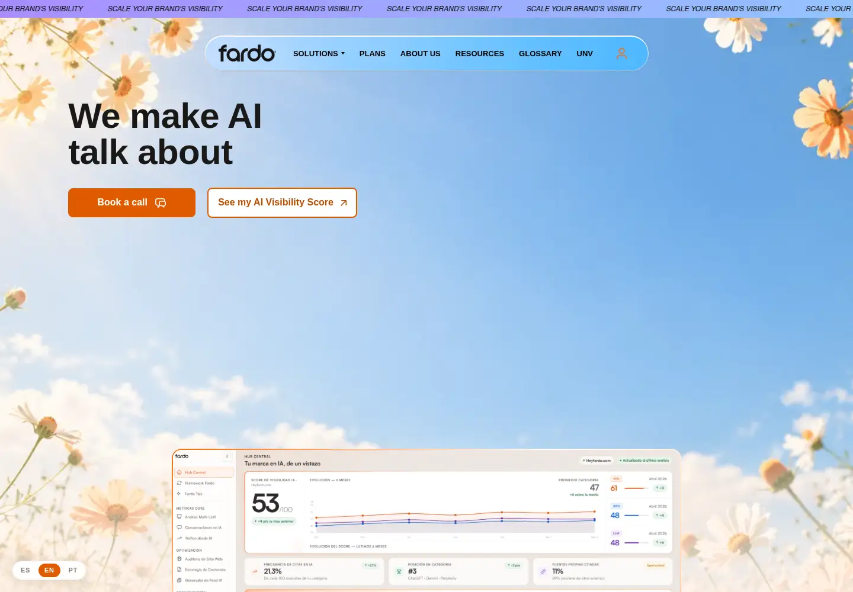
Task: Click the Actualizado al último análisis badge
Action: pos(644,460)
